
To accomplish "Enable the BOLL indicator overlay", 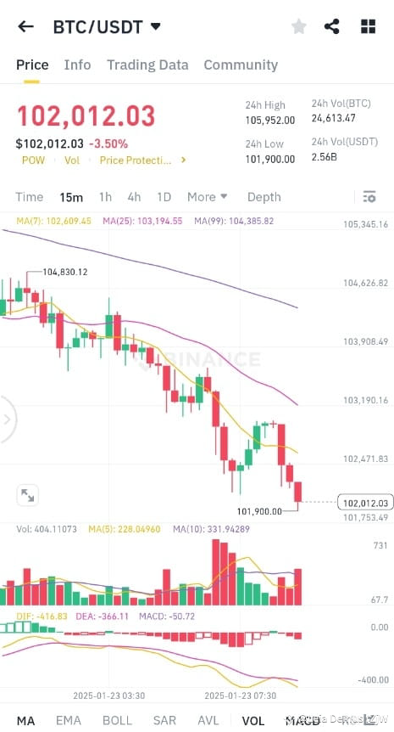I will click(118, 721).
